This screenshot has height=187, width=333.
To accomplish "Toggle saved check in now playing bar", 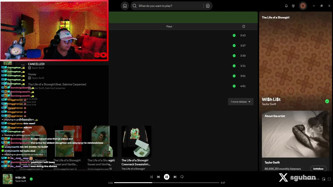I will pos(31,179).
